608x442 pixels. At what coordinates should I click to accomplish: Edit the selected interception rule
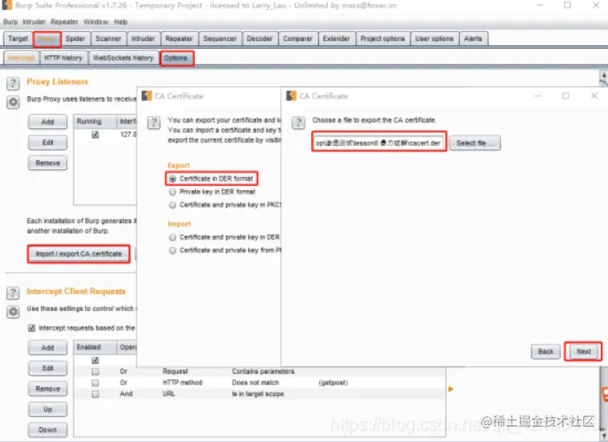(x=48, y=368)
